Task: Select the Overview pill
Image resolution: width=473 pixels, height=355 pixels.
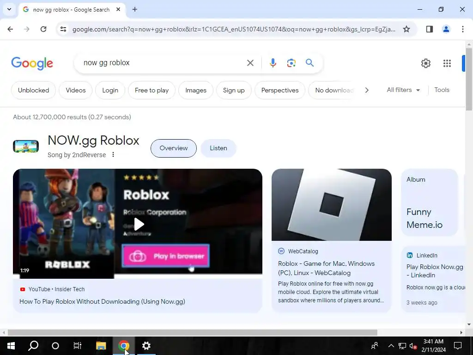Action: 174,148
